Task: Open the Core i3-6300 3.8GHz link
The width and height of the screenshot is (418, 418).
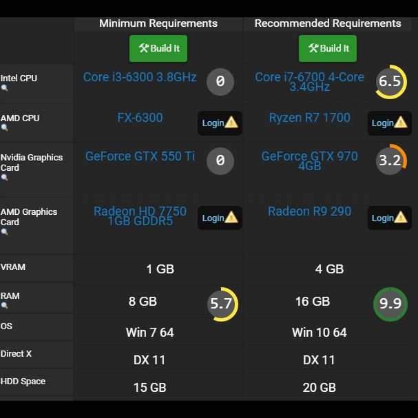Action: [x=140, y=77]
